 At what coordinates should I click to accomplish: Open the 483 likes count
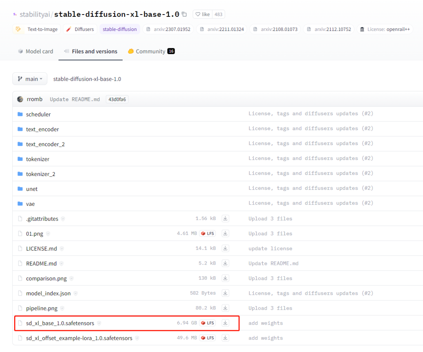coord(219,14)
